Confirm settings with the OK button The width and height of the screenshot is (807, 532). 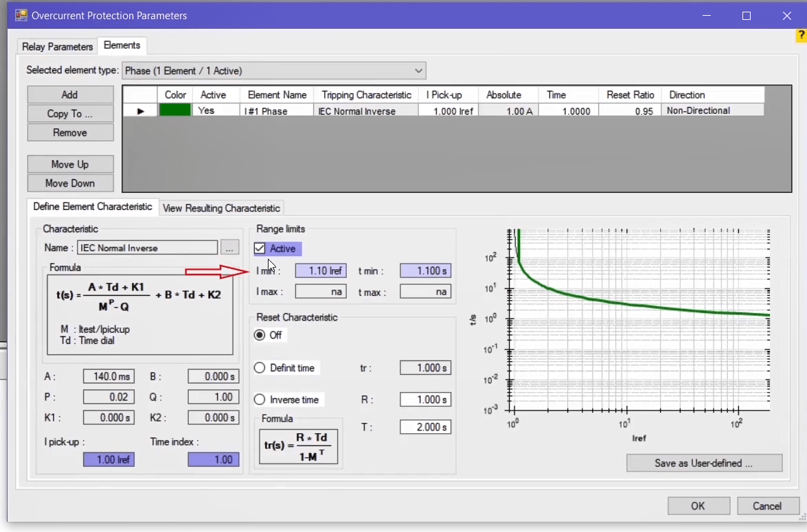coord(698,506)
